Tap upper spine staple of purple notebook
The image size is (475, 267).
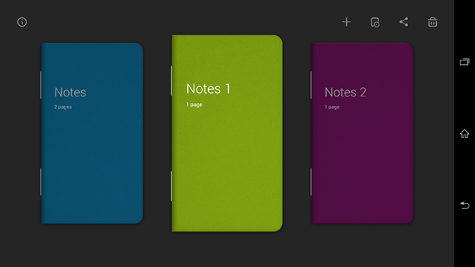coord(311,85)
